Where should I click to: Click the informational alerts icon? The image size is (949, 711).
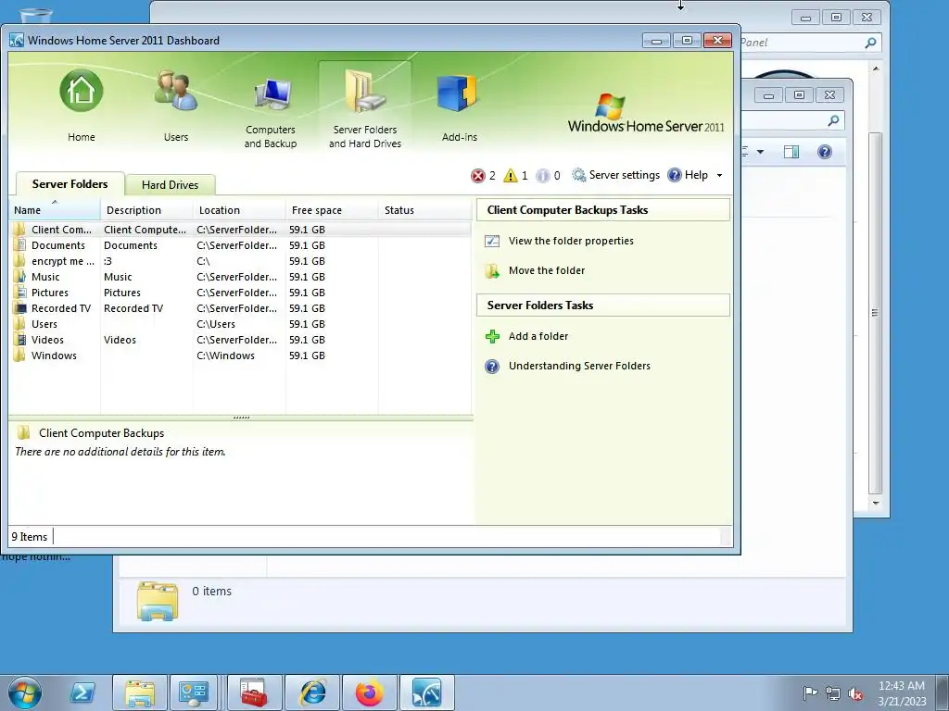tap(543, 175)
